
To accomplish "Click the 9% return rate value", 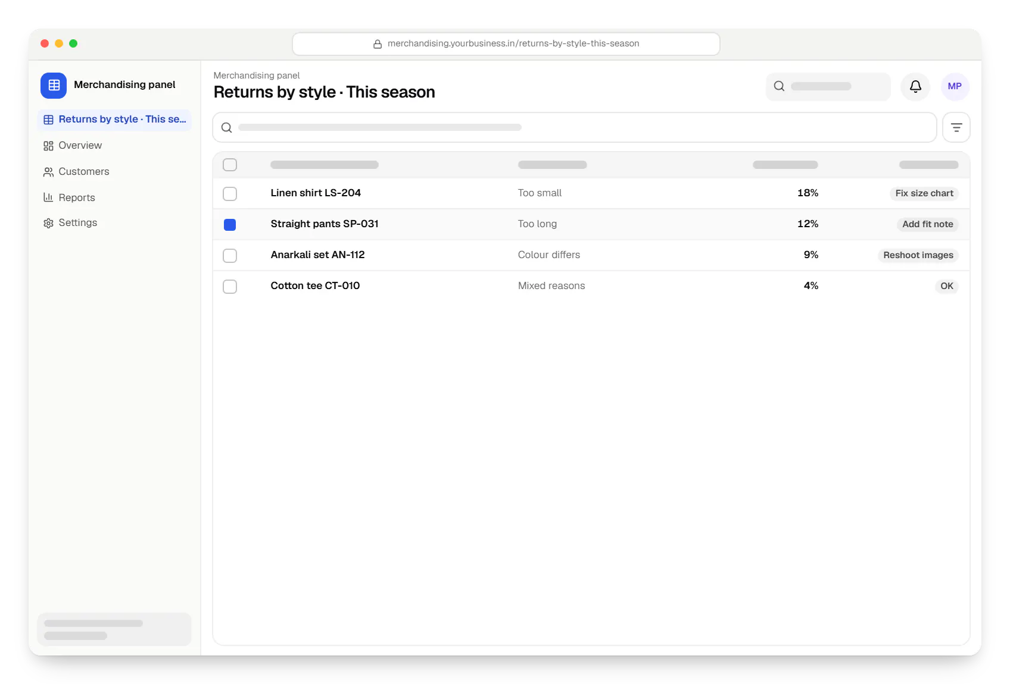I will [x=811, y=255].
